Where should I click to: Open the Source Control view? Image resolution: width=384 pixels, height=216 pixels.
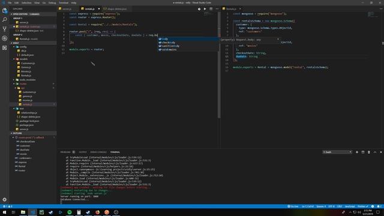(4, 29)
